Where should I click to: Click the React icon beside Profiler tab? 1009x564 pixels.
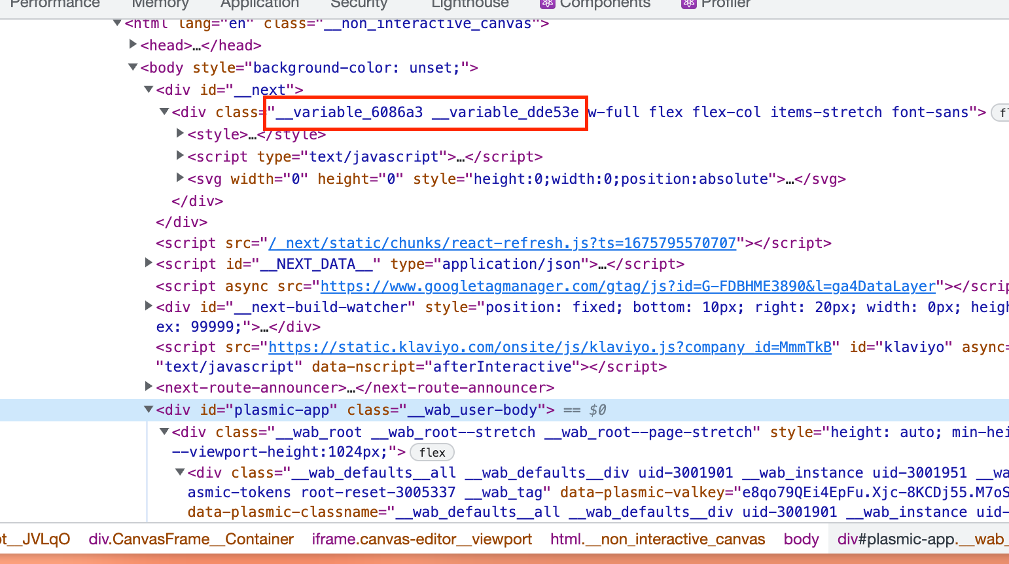688,4
